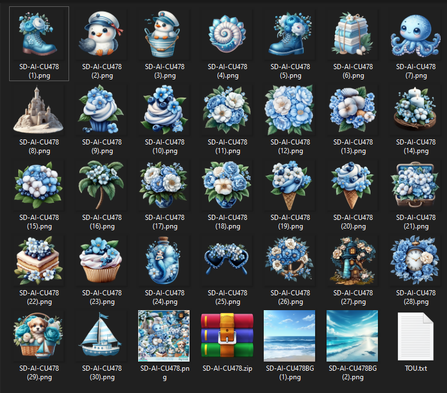Screen dimensions: 447x393
Task: Click the palm tree flowers image (16).png
Action: pyautogui.click(x=102, y=186)
